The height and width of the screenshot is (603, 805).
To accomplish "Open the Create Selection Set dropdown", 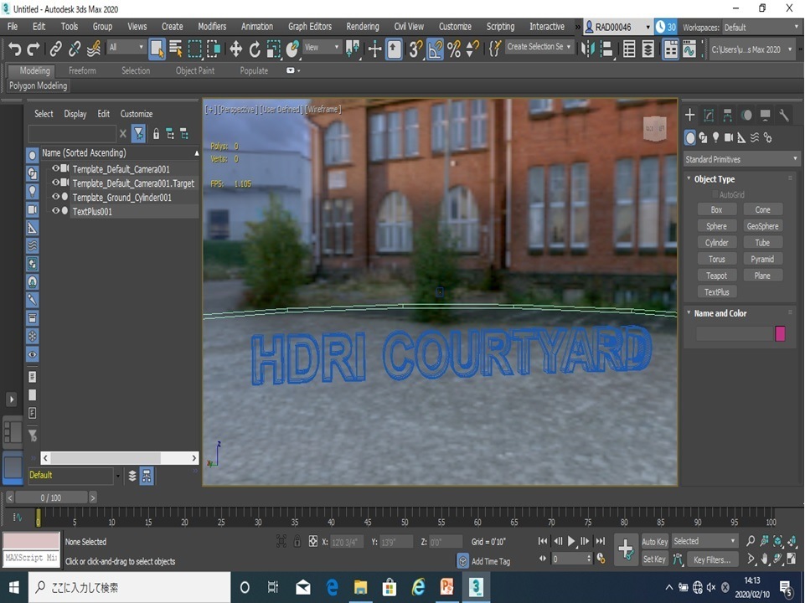I will coord(539,47).
